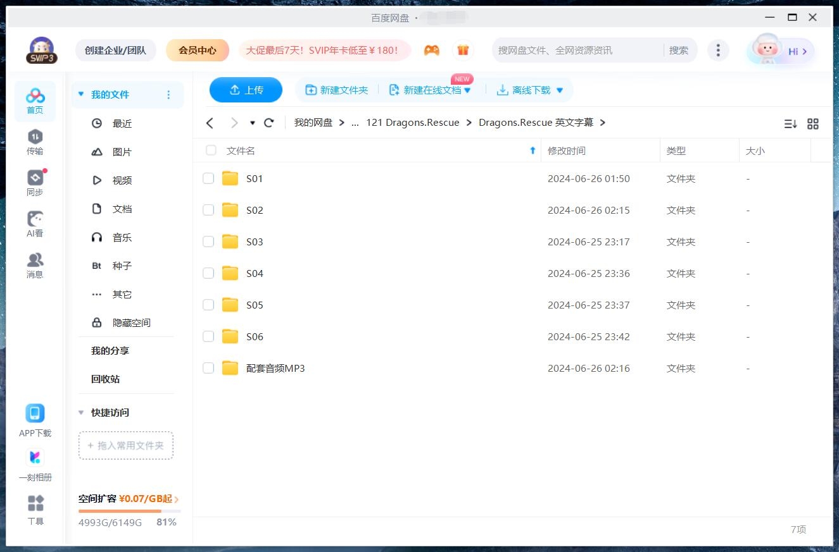This screenshot has height=552, width=839.
Task: Check the 配套音频MP3 folder checkbox
Action: (208, 368)
